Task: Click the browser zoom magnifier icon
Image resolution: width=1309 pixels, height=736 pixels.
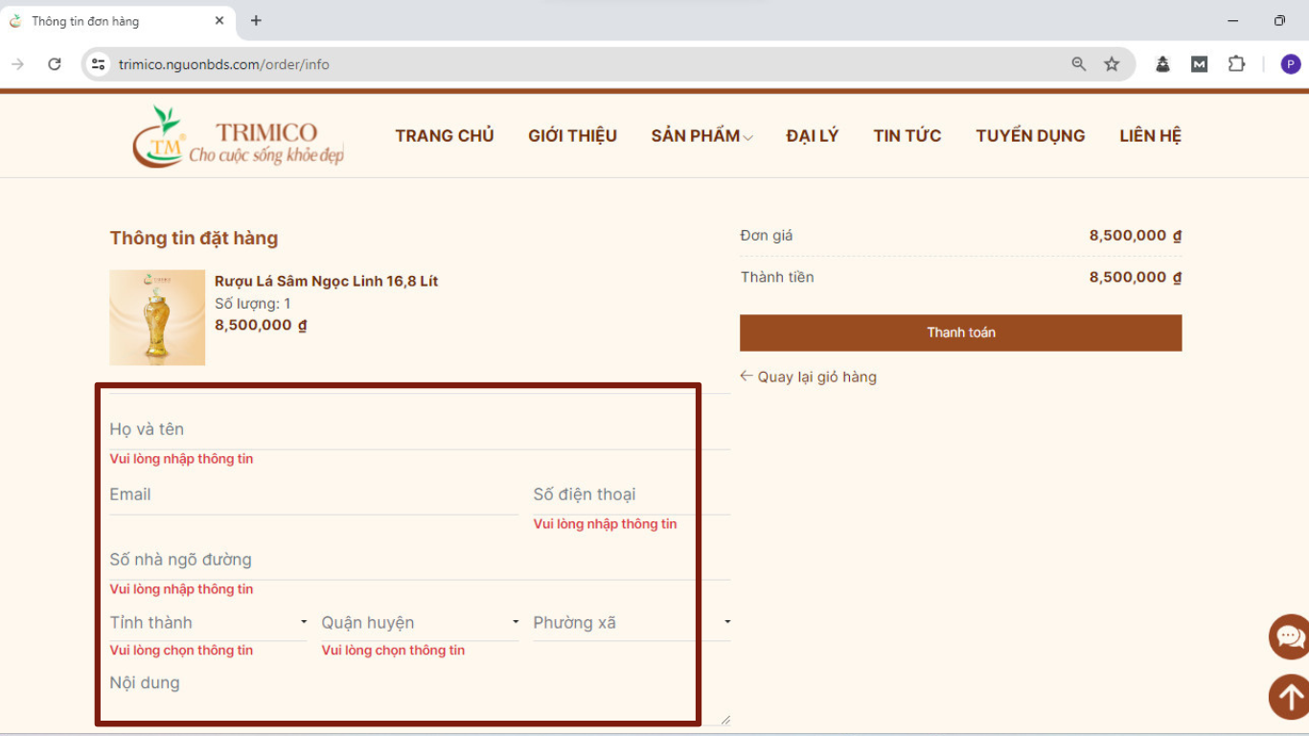Action: point(1079,64)
